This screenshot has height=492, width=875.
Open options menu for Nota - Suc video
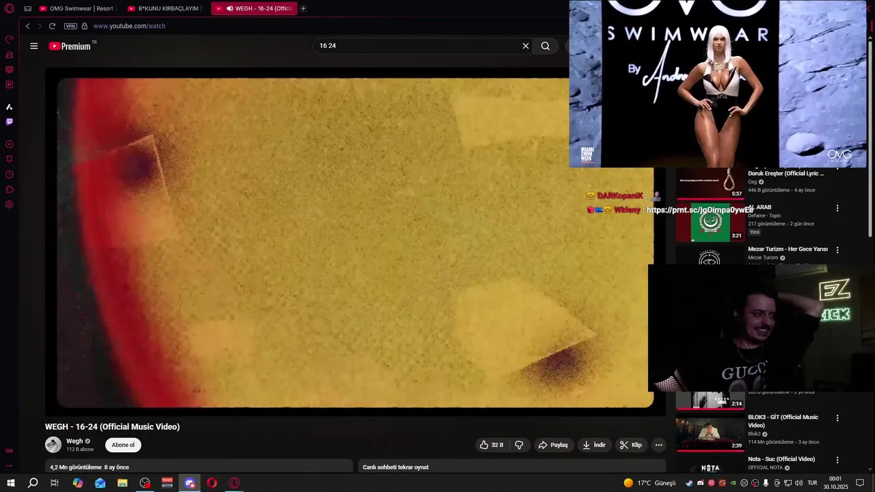[837, 460]
